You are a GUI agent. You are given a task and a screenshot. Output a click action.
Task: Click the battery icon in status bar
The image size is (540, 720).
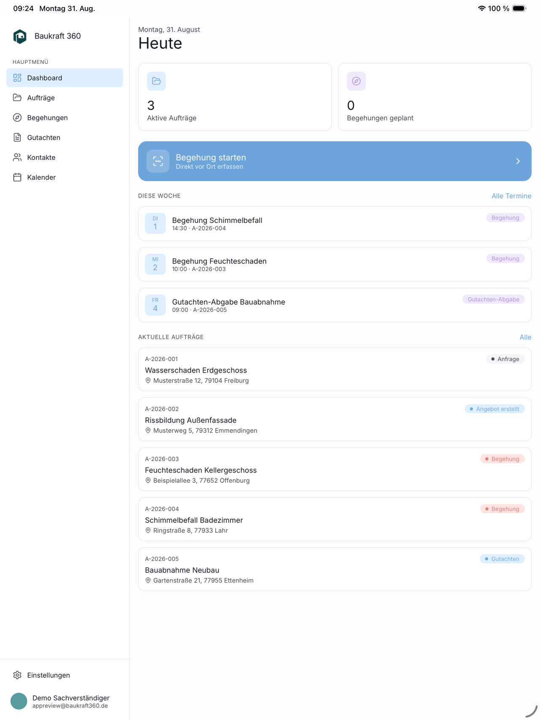(519, 8)
